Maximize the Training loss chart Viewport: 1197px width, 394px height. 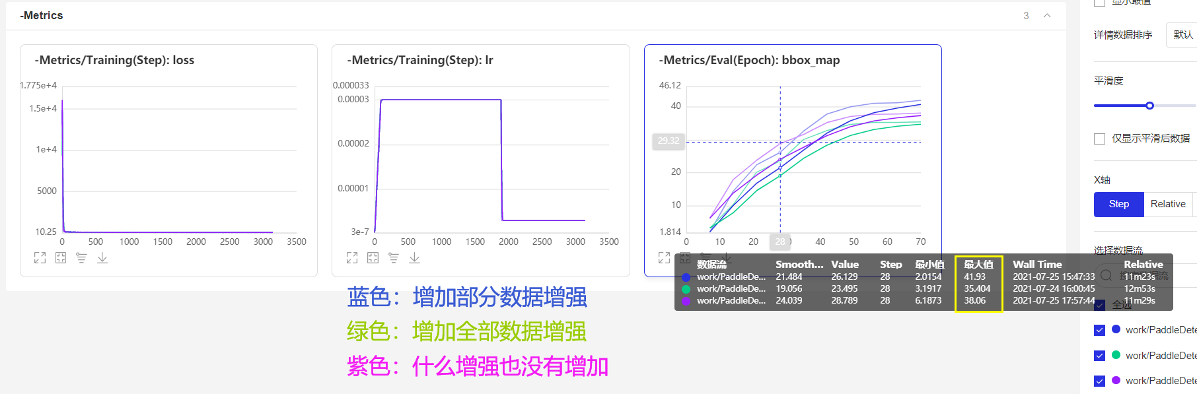pyautogui.click(x=40, y=258)
